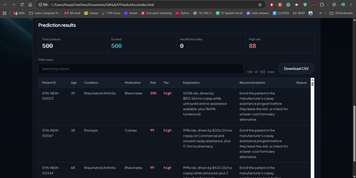
Task: Open the Python YouTube bookmark
Action: coord(182,13)
